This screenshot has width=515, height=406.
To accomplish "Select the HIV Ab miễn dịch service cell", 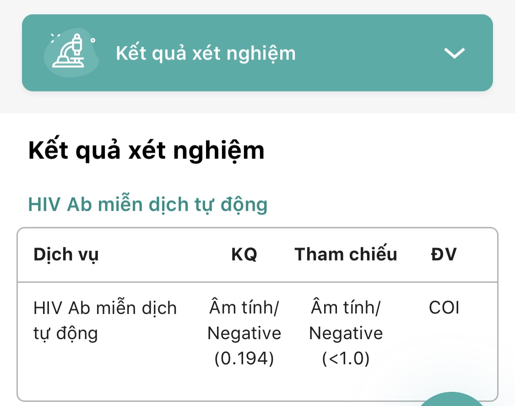I will (x=105, y=308).
